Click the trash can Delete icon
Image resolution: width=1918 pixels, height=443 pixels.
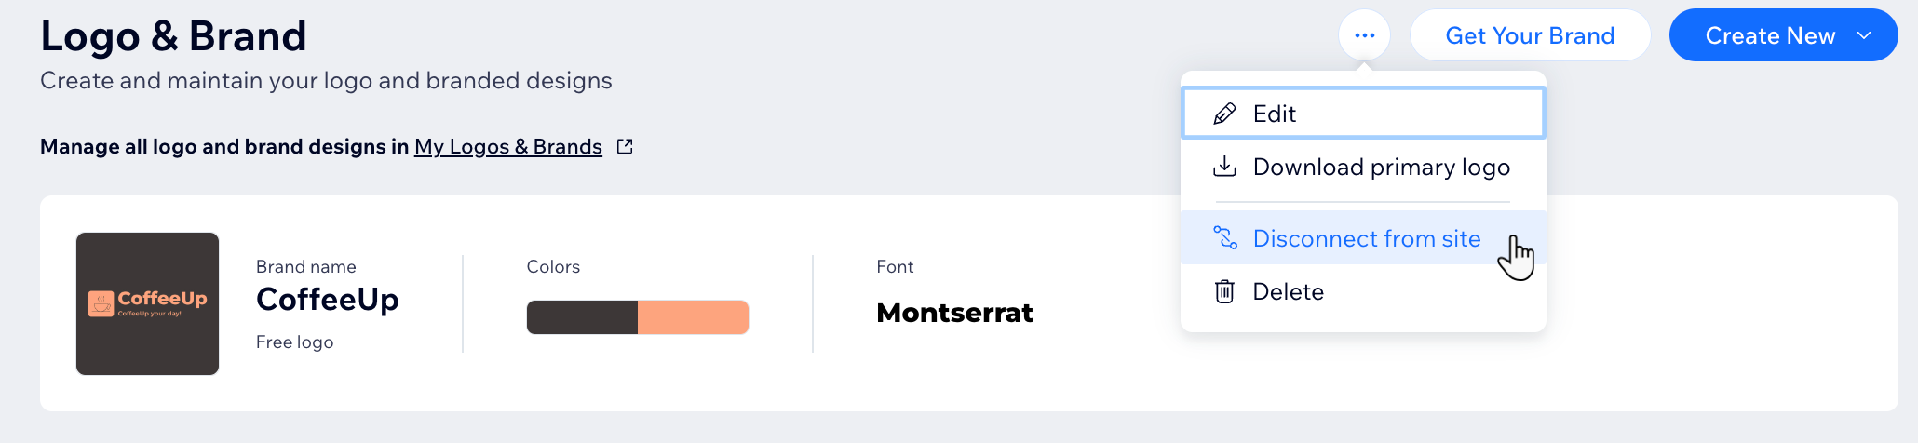[1224, 291]
